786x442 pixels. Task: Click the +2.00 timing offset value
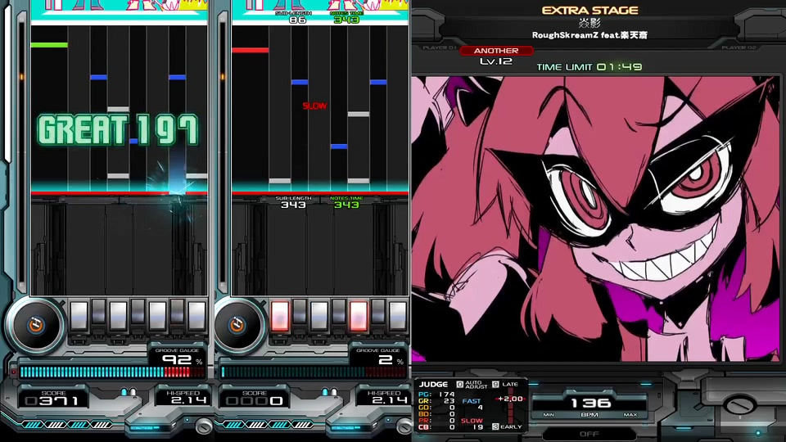pyautogui.click(x=510, y=399)
